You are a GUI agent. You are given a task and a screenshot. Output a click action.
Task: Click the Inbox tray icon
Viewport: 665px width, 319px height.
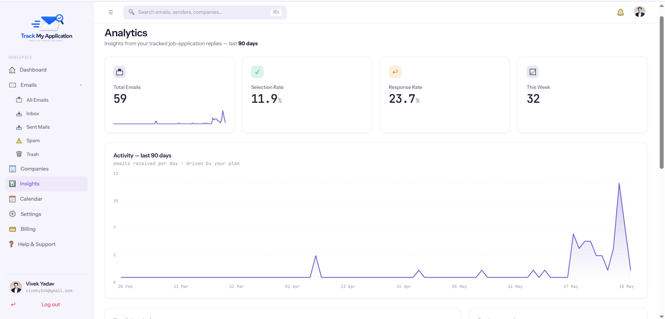[19, 114]
